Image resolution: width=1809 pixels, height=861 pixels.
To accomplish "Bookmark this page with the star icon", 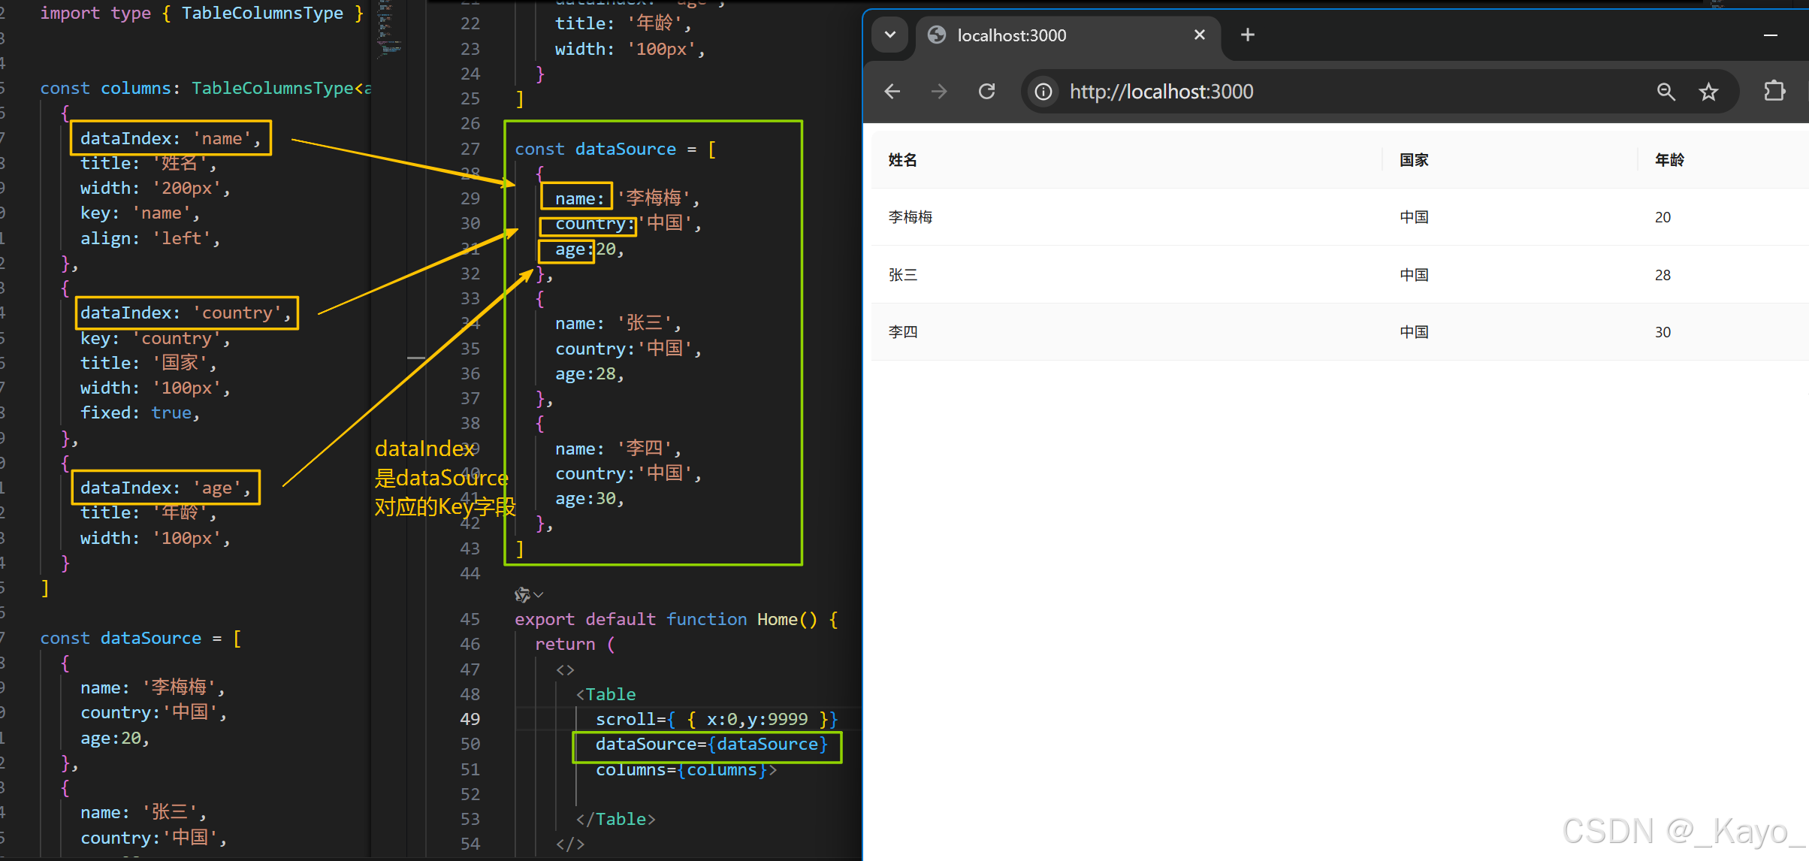I will tap(1708, 92).
